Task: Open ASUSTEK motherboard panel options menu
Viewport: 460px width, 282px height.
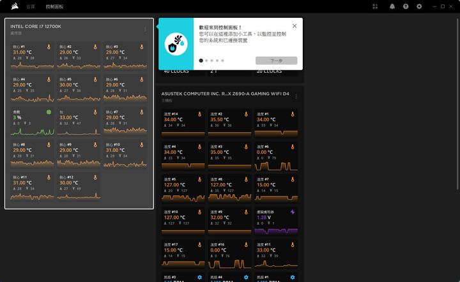Action: (296, 96)
